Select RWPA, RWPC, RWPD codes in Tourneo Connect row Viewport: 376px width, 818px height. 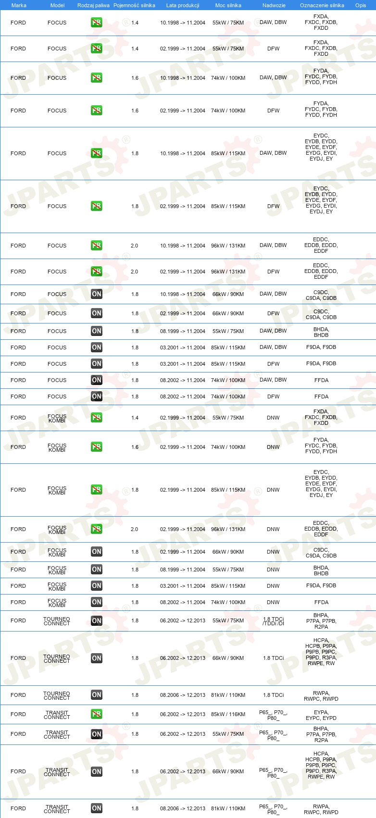point(321,696)
